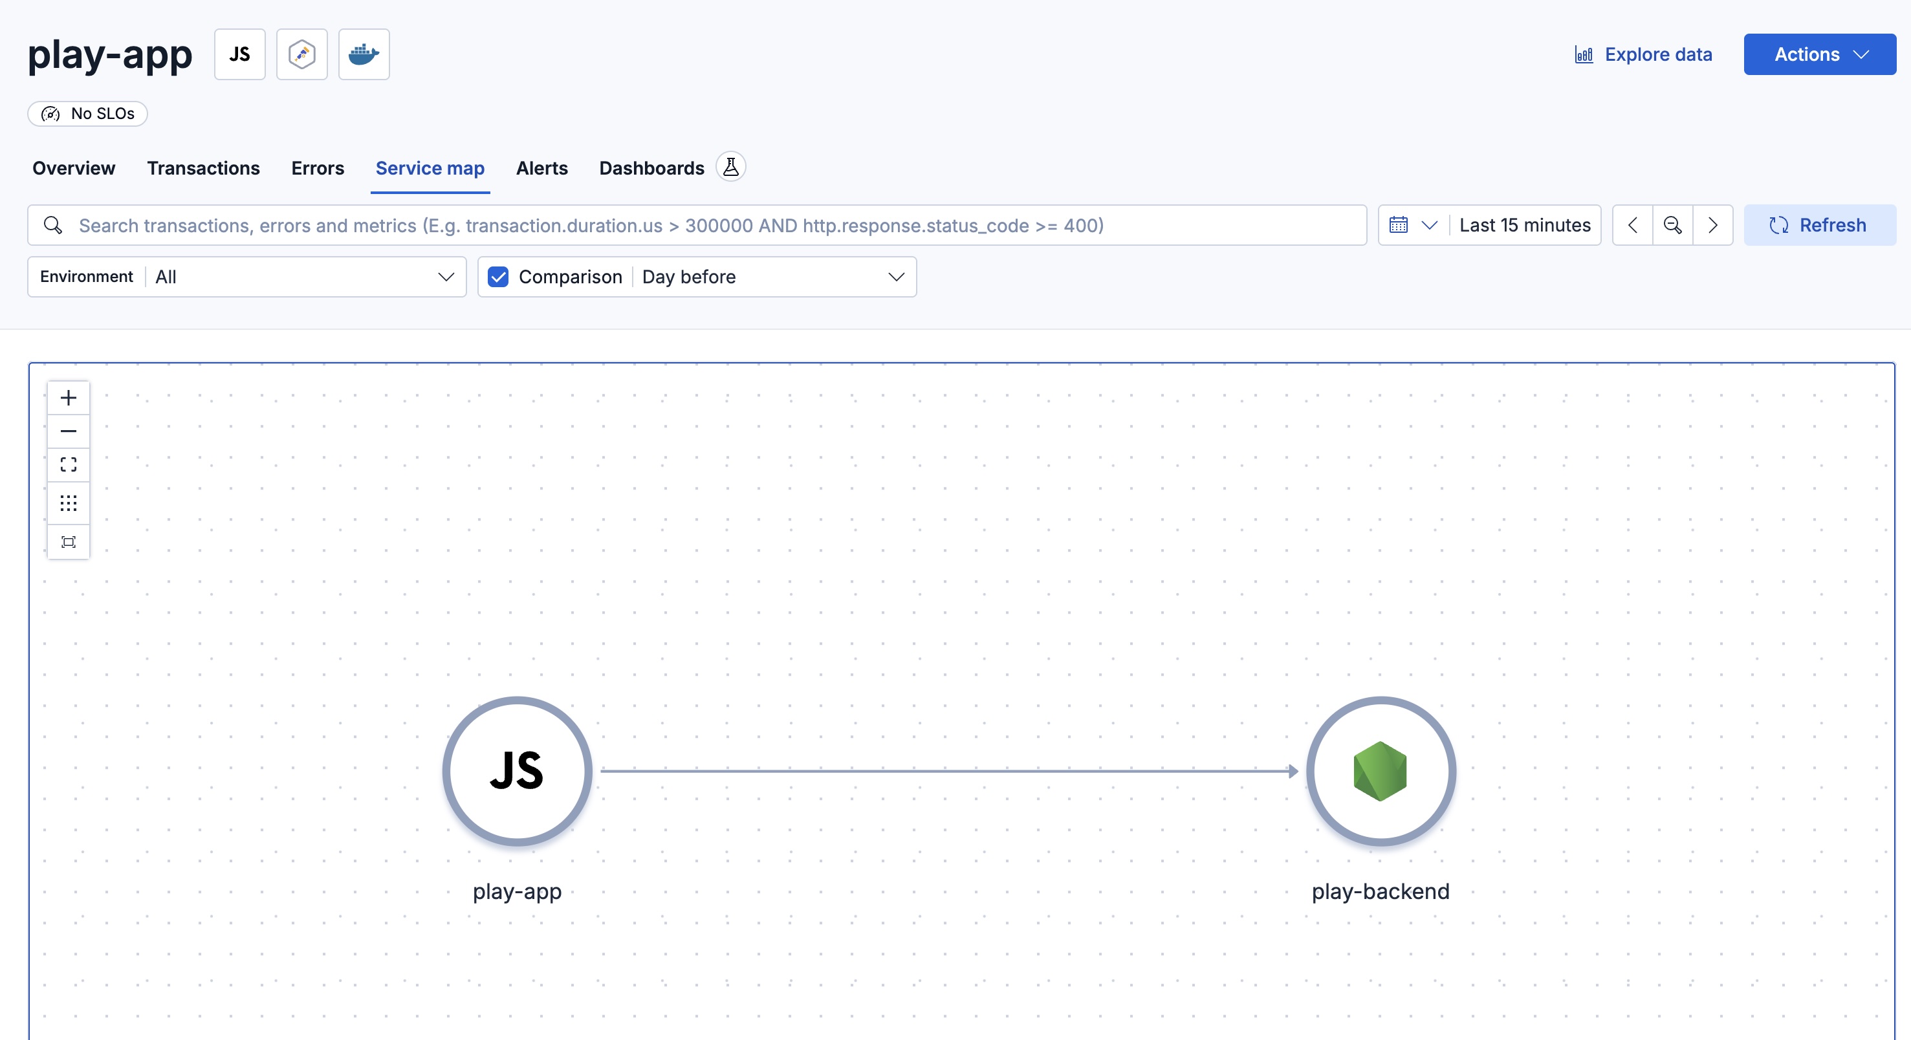This screenshot has height=1040, width=1911.
Task: Click the OpenTelemetry hexagon badge icon
Action: point(302,54)
